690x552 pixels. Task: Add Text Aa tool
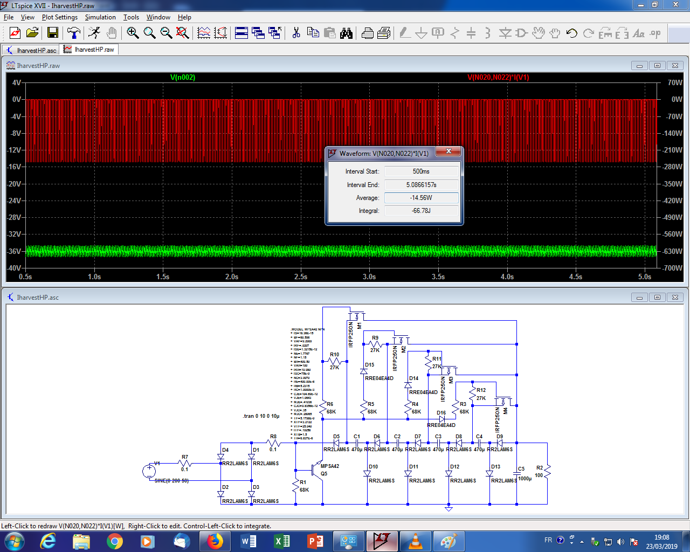pos(639,33)
